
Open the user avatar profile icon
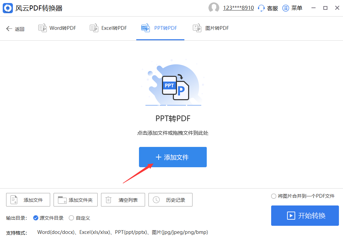[214, 8]
